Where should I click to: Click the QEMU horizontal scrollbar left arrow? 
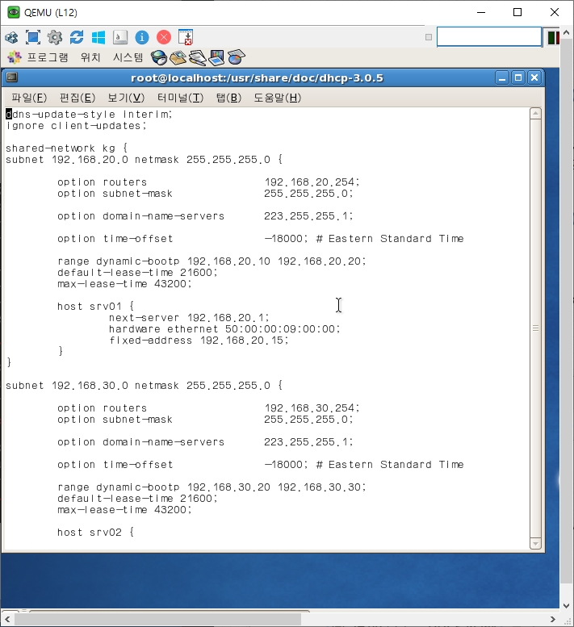[x=7, y=620]
